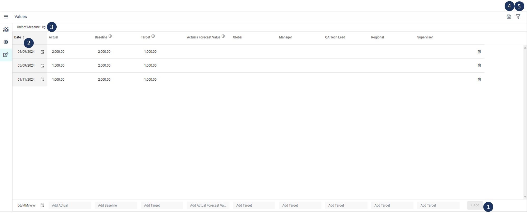Image resolution: width=527 pixels, height=215 pixels.
Task: Open the settings gear in sidebar
Action: pyautogui.click(x=6, y=42)
